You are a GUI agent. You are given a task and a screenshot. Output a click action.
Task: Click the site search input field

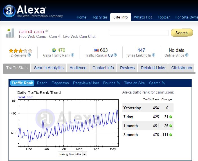click(x=139, y=33)
